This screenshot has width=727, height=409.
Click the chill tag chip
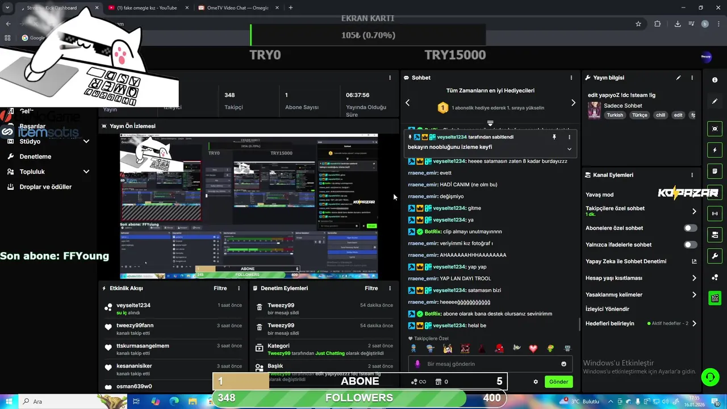click(x=661, y=115)
